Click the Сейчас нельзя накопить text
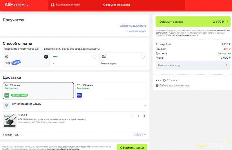Image resolution: width=232 pixels, height=150 pixels. 174,85
